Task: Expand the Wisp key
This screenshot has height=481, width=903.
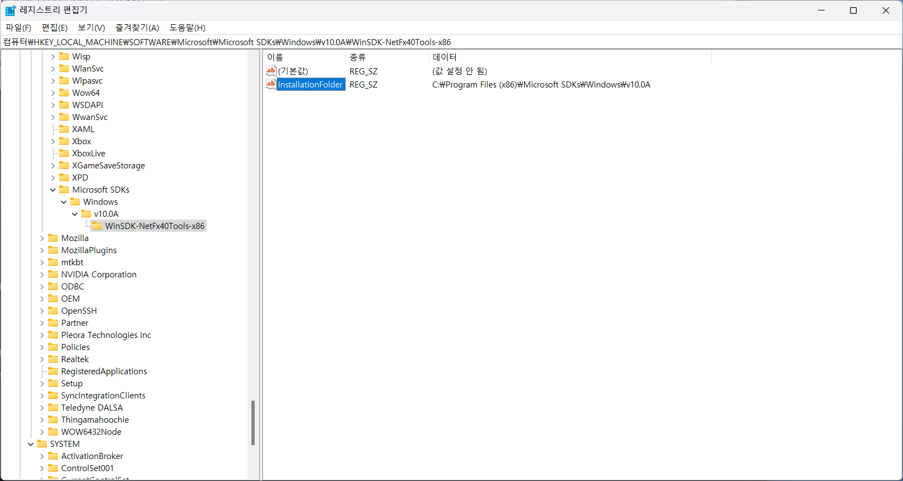Action: [53, 56]
